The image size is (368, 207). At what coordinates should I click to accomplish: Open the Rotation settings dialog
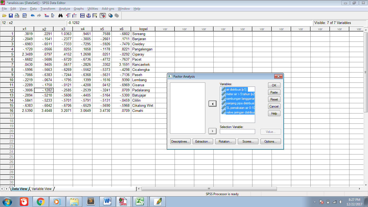pos(225,141)
